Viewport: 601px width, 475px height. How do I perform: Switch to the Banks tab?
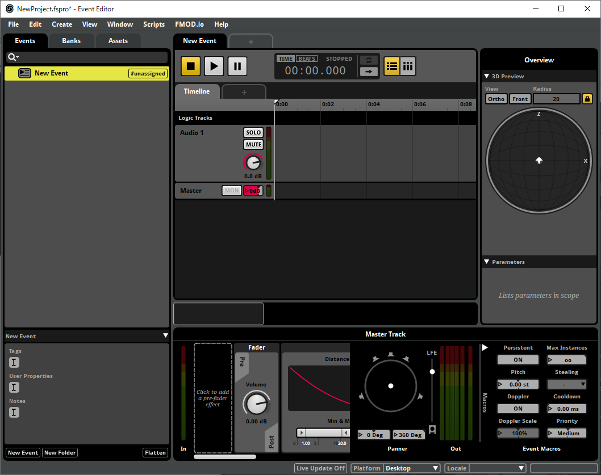click(x=72, y=41)
